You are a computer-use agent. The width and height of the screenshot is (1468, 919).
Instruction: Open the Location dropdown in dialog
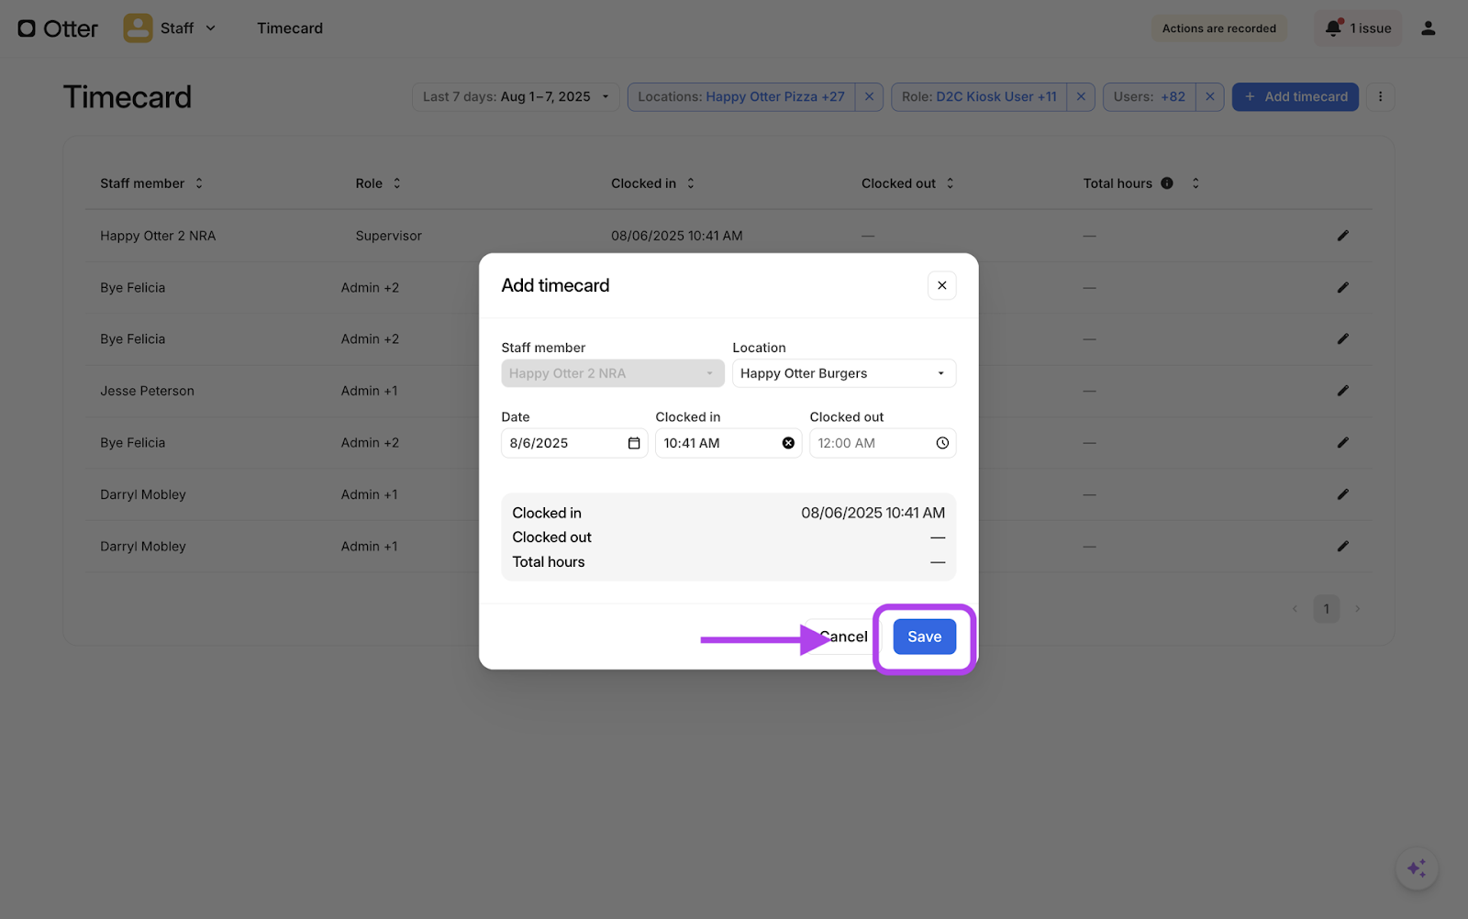pyautogui.click(x=843, y=373)
